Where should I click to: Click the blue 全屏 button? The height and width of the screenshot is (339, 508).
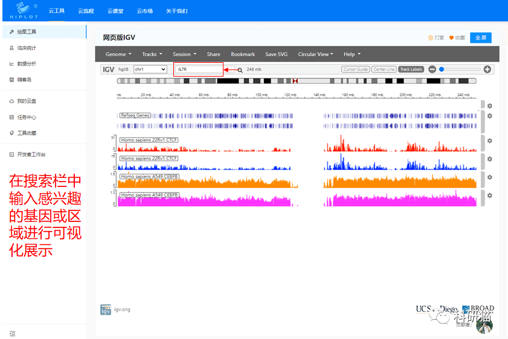pyautogui.click(x=480, y=37)
